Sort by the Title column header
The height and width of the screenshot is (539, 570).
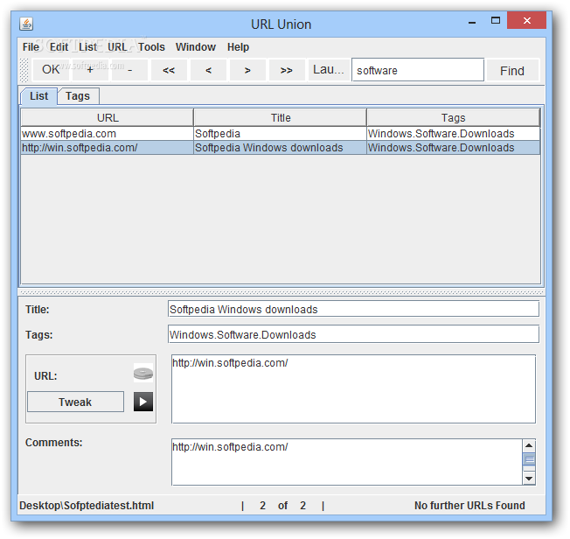pos(281,117)
